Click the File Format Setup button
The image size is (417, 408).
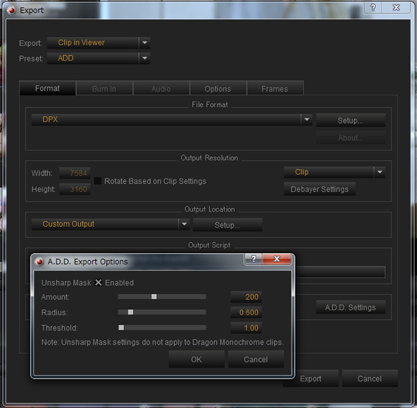(350, 121)
